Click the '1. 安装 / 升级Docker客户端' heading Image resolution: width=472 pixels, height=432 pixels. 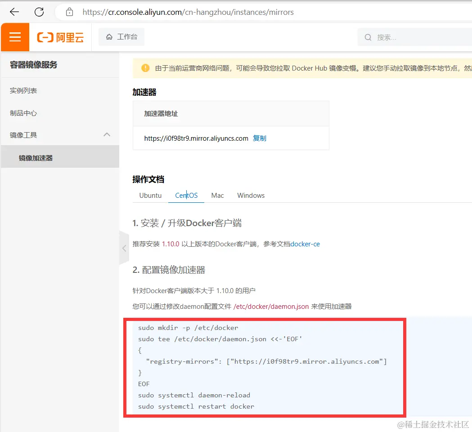pyautogui.click(x=187, y=223)
